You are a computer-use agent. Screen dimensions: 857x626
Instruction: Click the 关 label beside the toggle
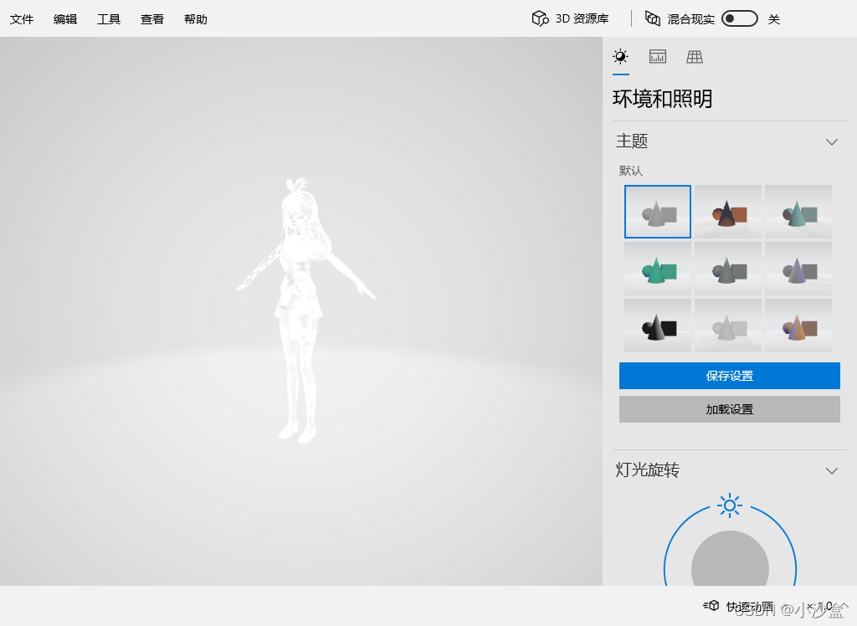(774, 20)
